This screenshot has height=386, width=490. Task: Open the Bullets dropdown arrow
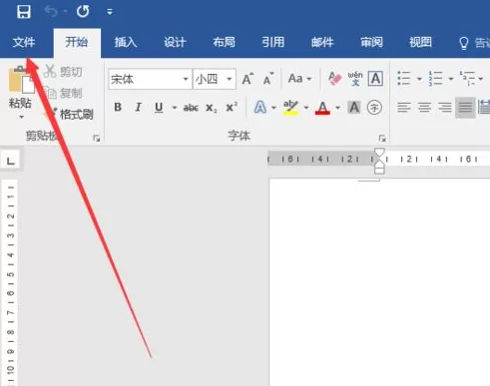point(419,79)
